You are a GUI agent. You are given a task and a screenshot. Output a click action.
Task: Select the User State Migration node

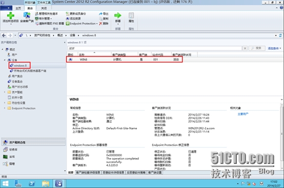click(x=18, y=87)
